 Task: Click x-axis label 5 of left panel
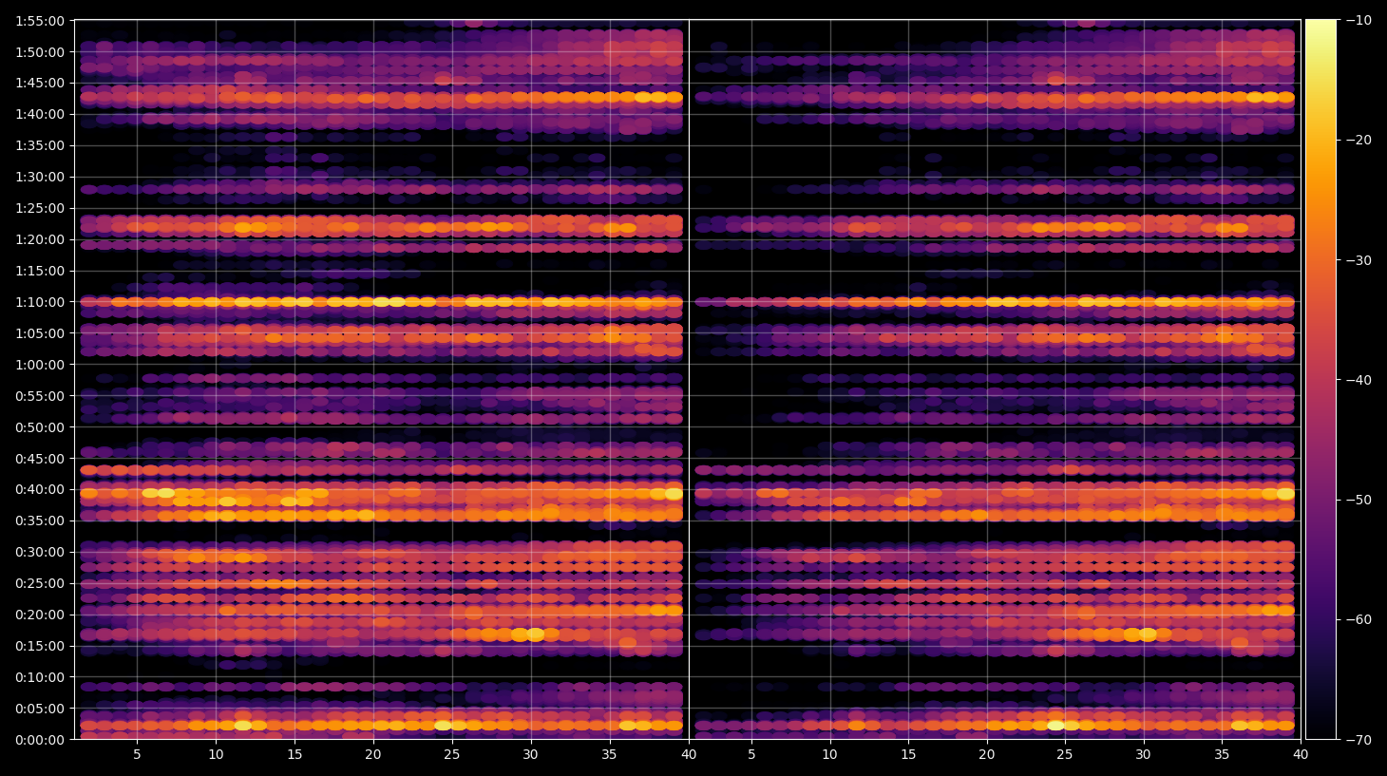(137, 755)
